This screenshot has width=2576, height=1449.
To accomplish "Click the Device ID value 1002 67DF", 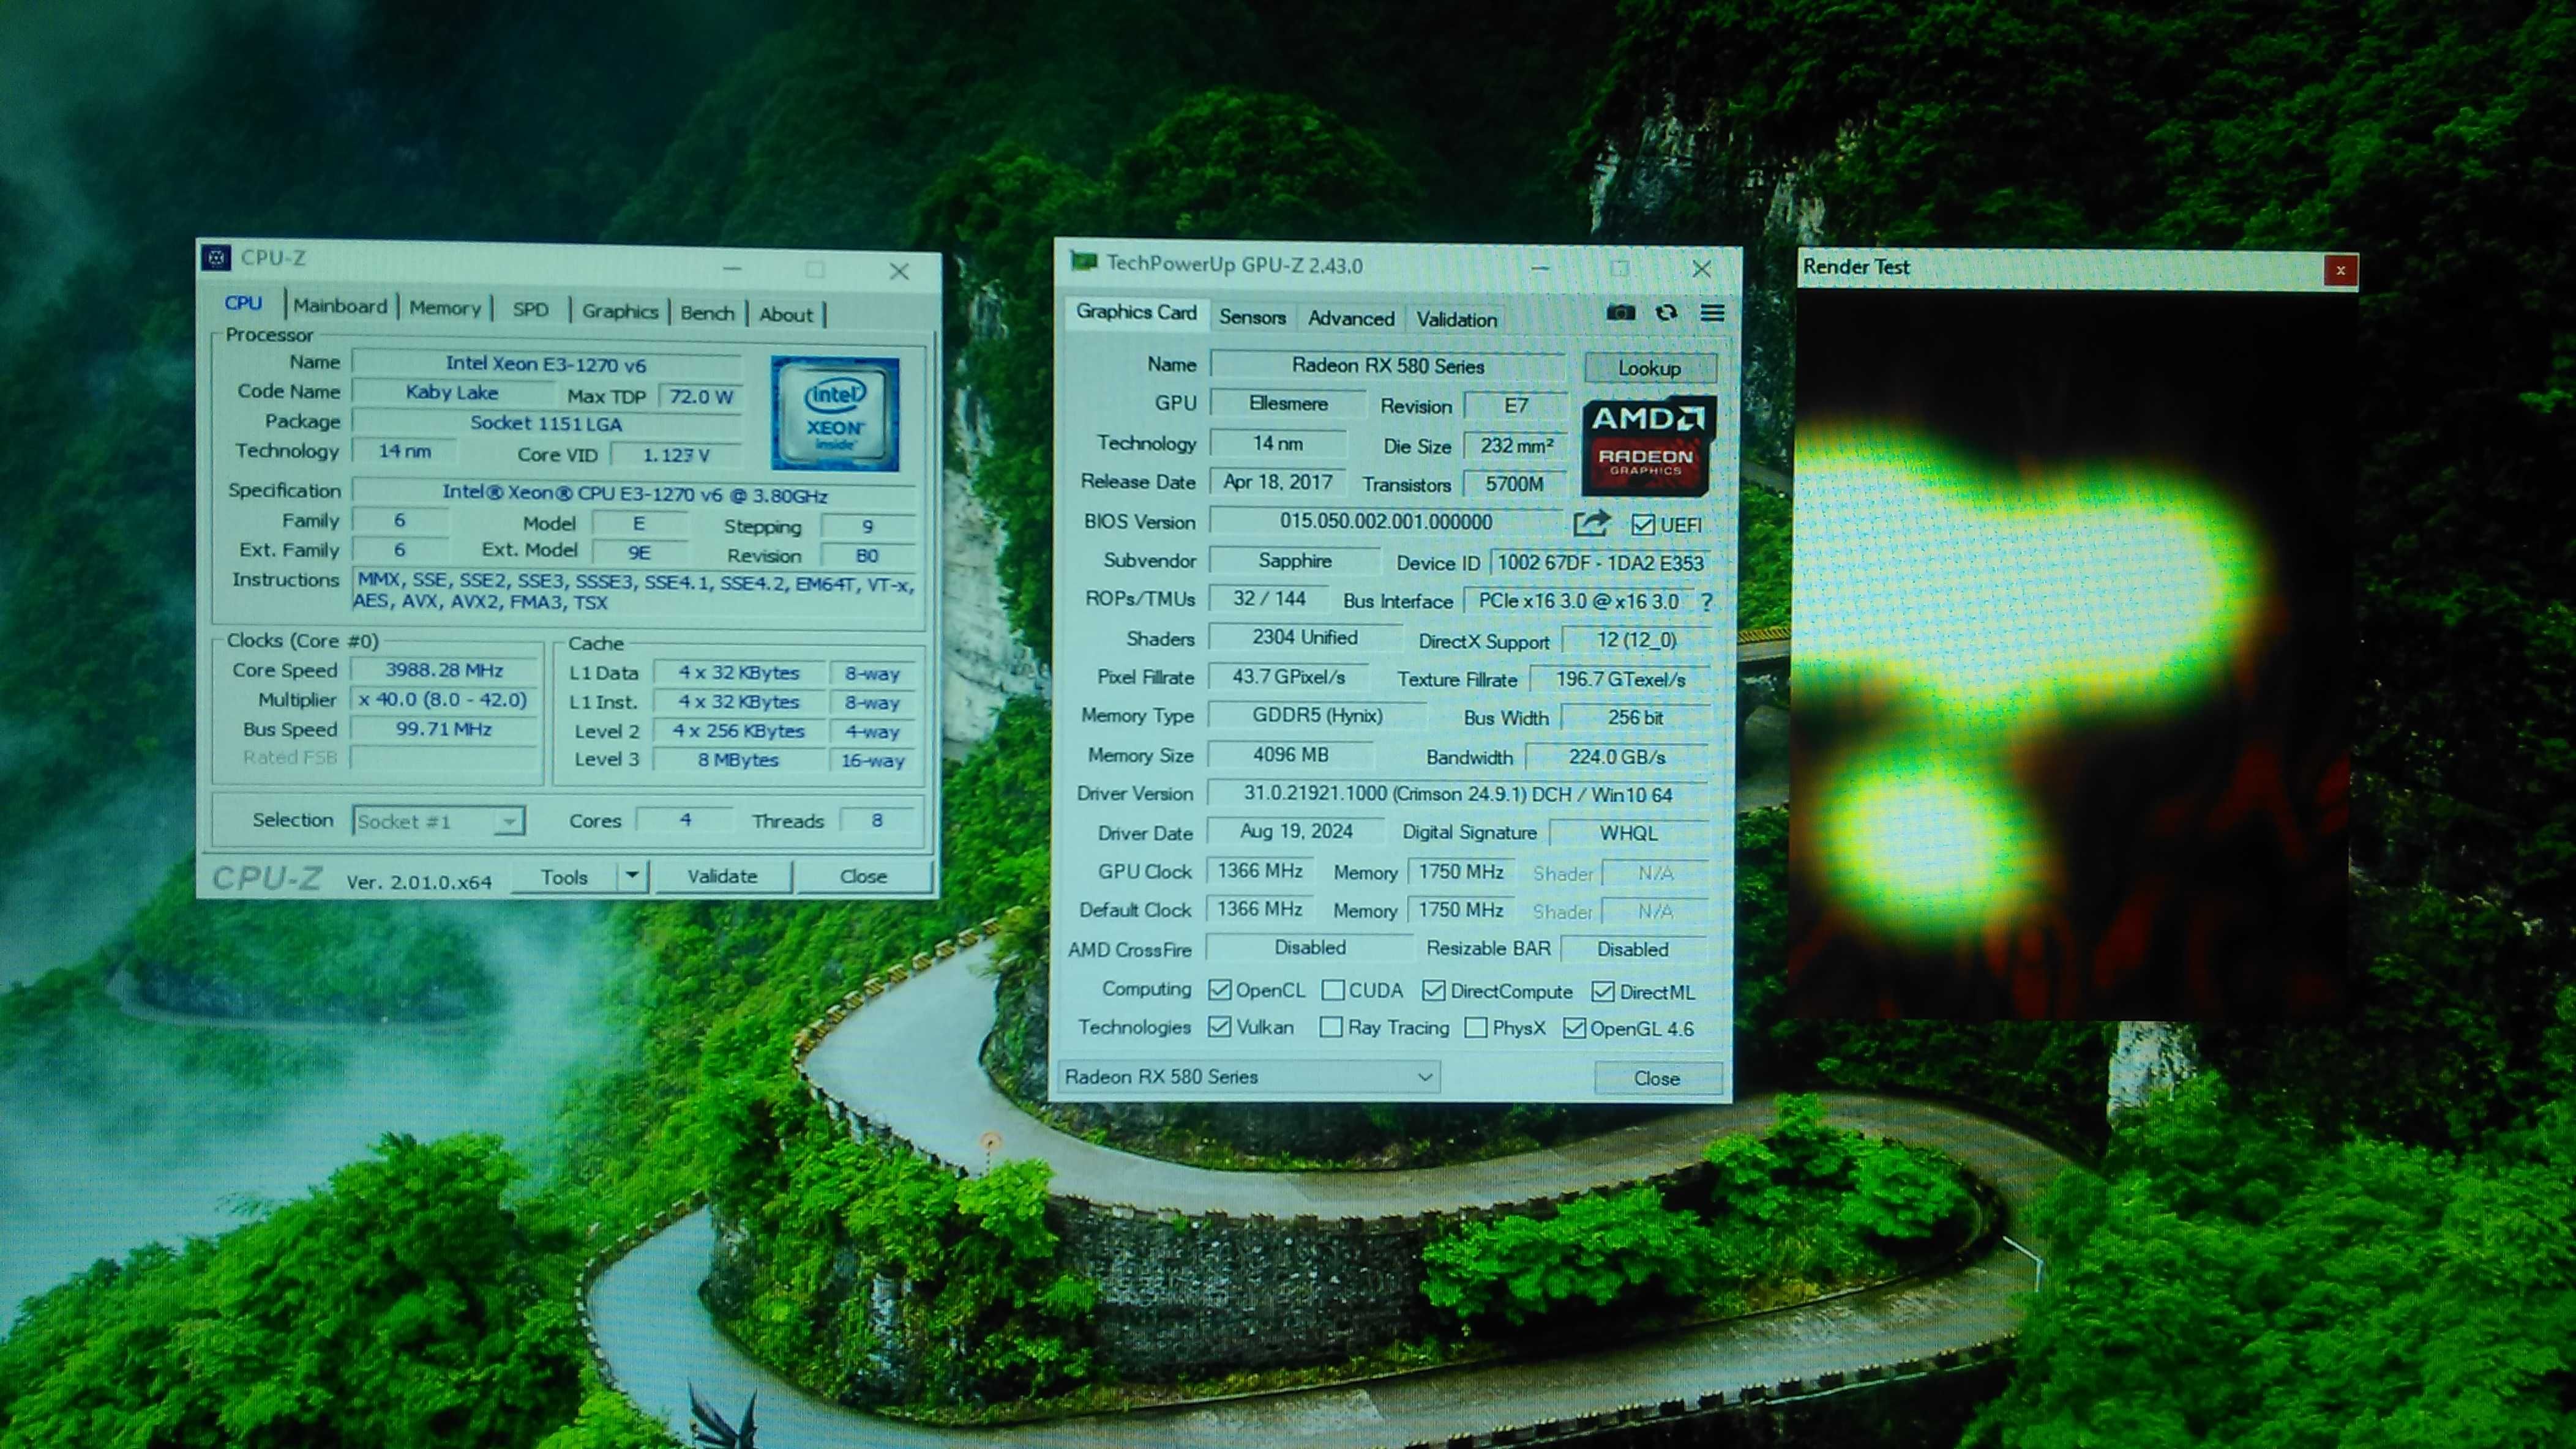I will [1600, 562].
